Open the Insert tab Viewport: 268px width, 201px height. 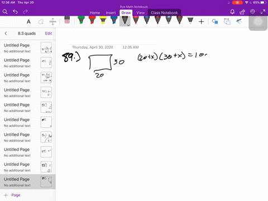[x=111, y=13]
